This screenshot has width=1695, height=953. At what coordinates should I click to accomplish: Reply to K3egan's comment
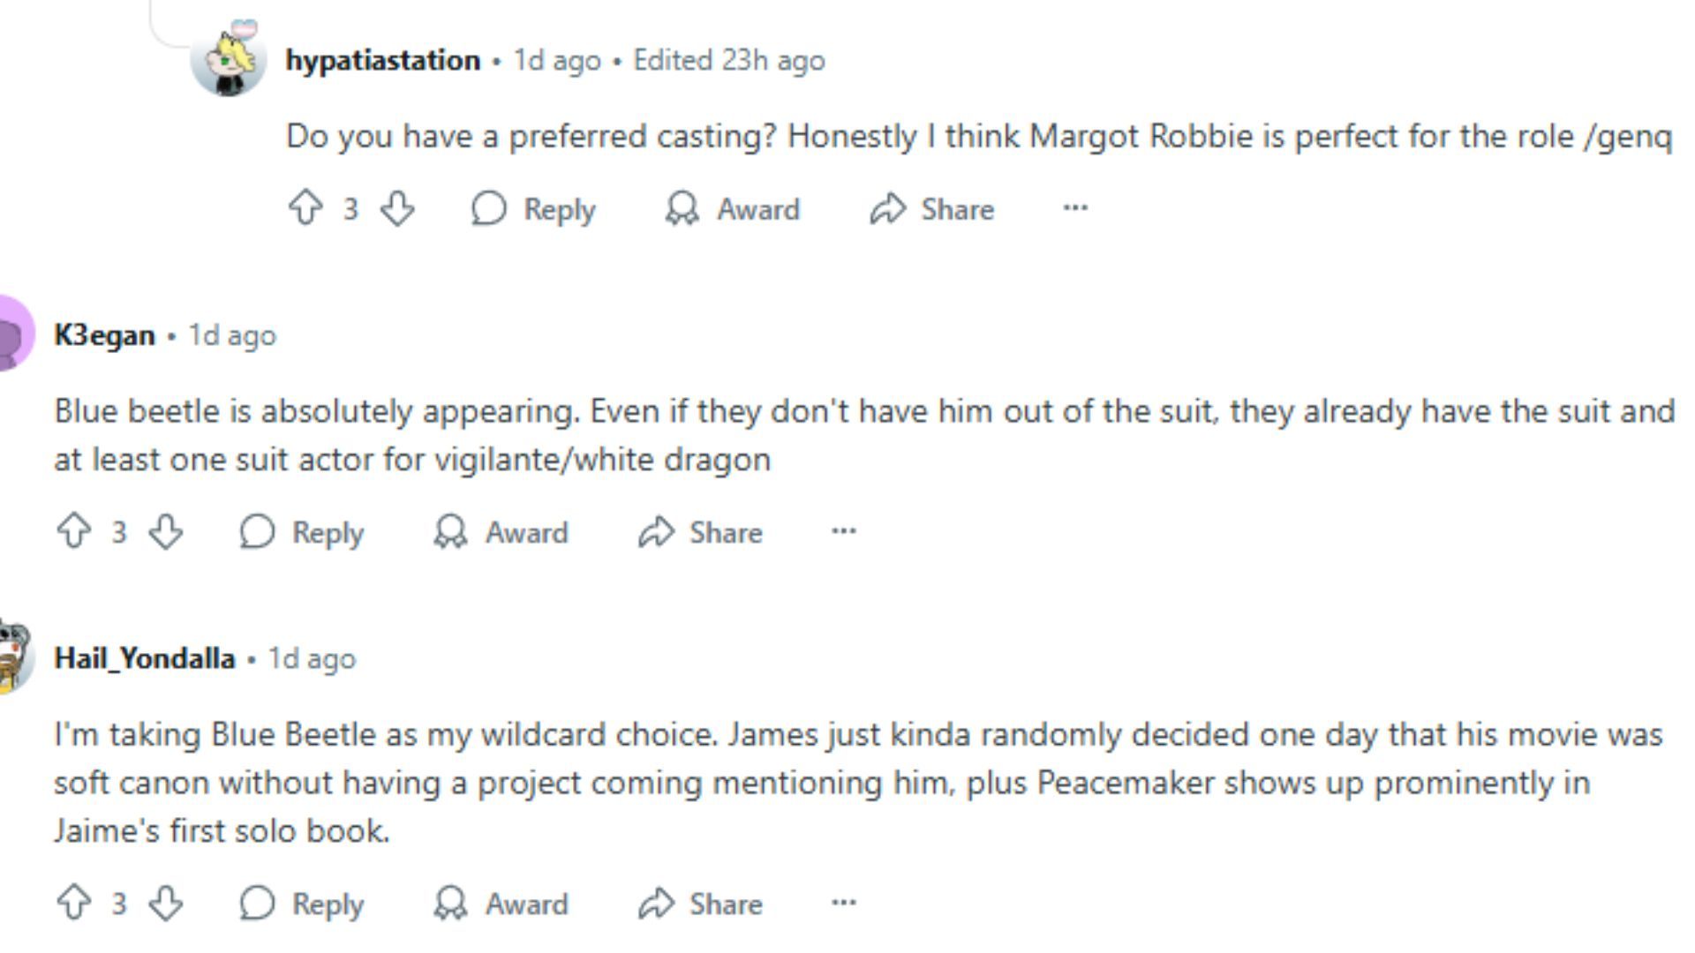point(302,532)
